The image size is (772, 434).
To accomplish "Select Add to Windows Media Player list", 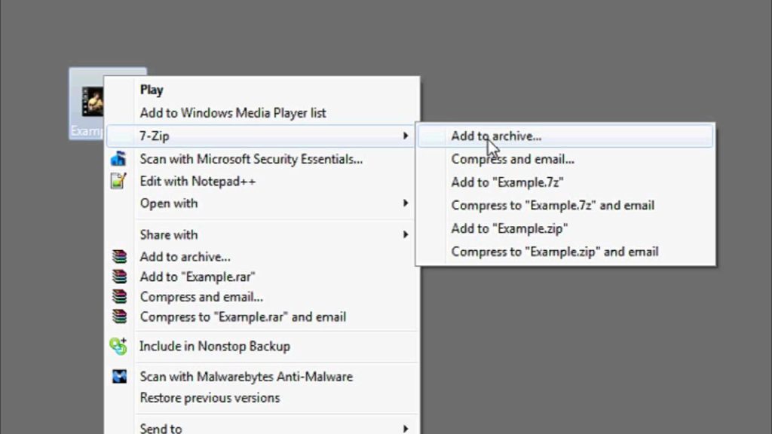I will 263,113.
